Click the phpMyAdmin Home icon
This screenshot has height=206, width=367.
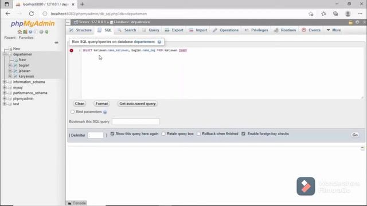19,32
